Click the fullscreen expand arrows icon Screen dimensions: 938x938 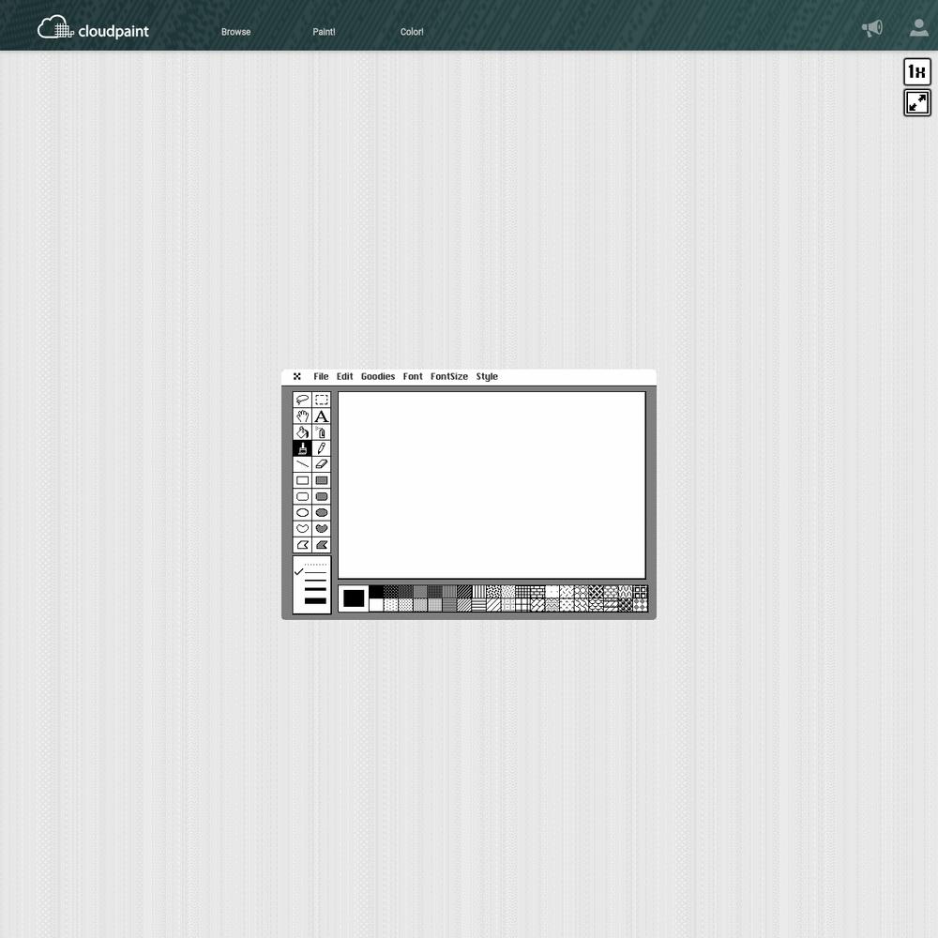tap(917, 103)
